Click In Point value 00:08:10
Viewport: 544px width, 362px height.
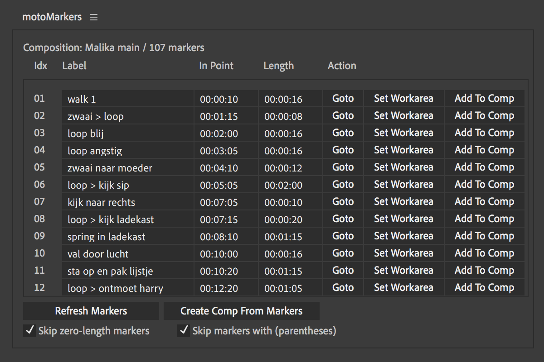pyautogui.click(x=226, y=236)
